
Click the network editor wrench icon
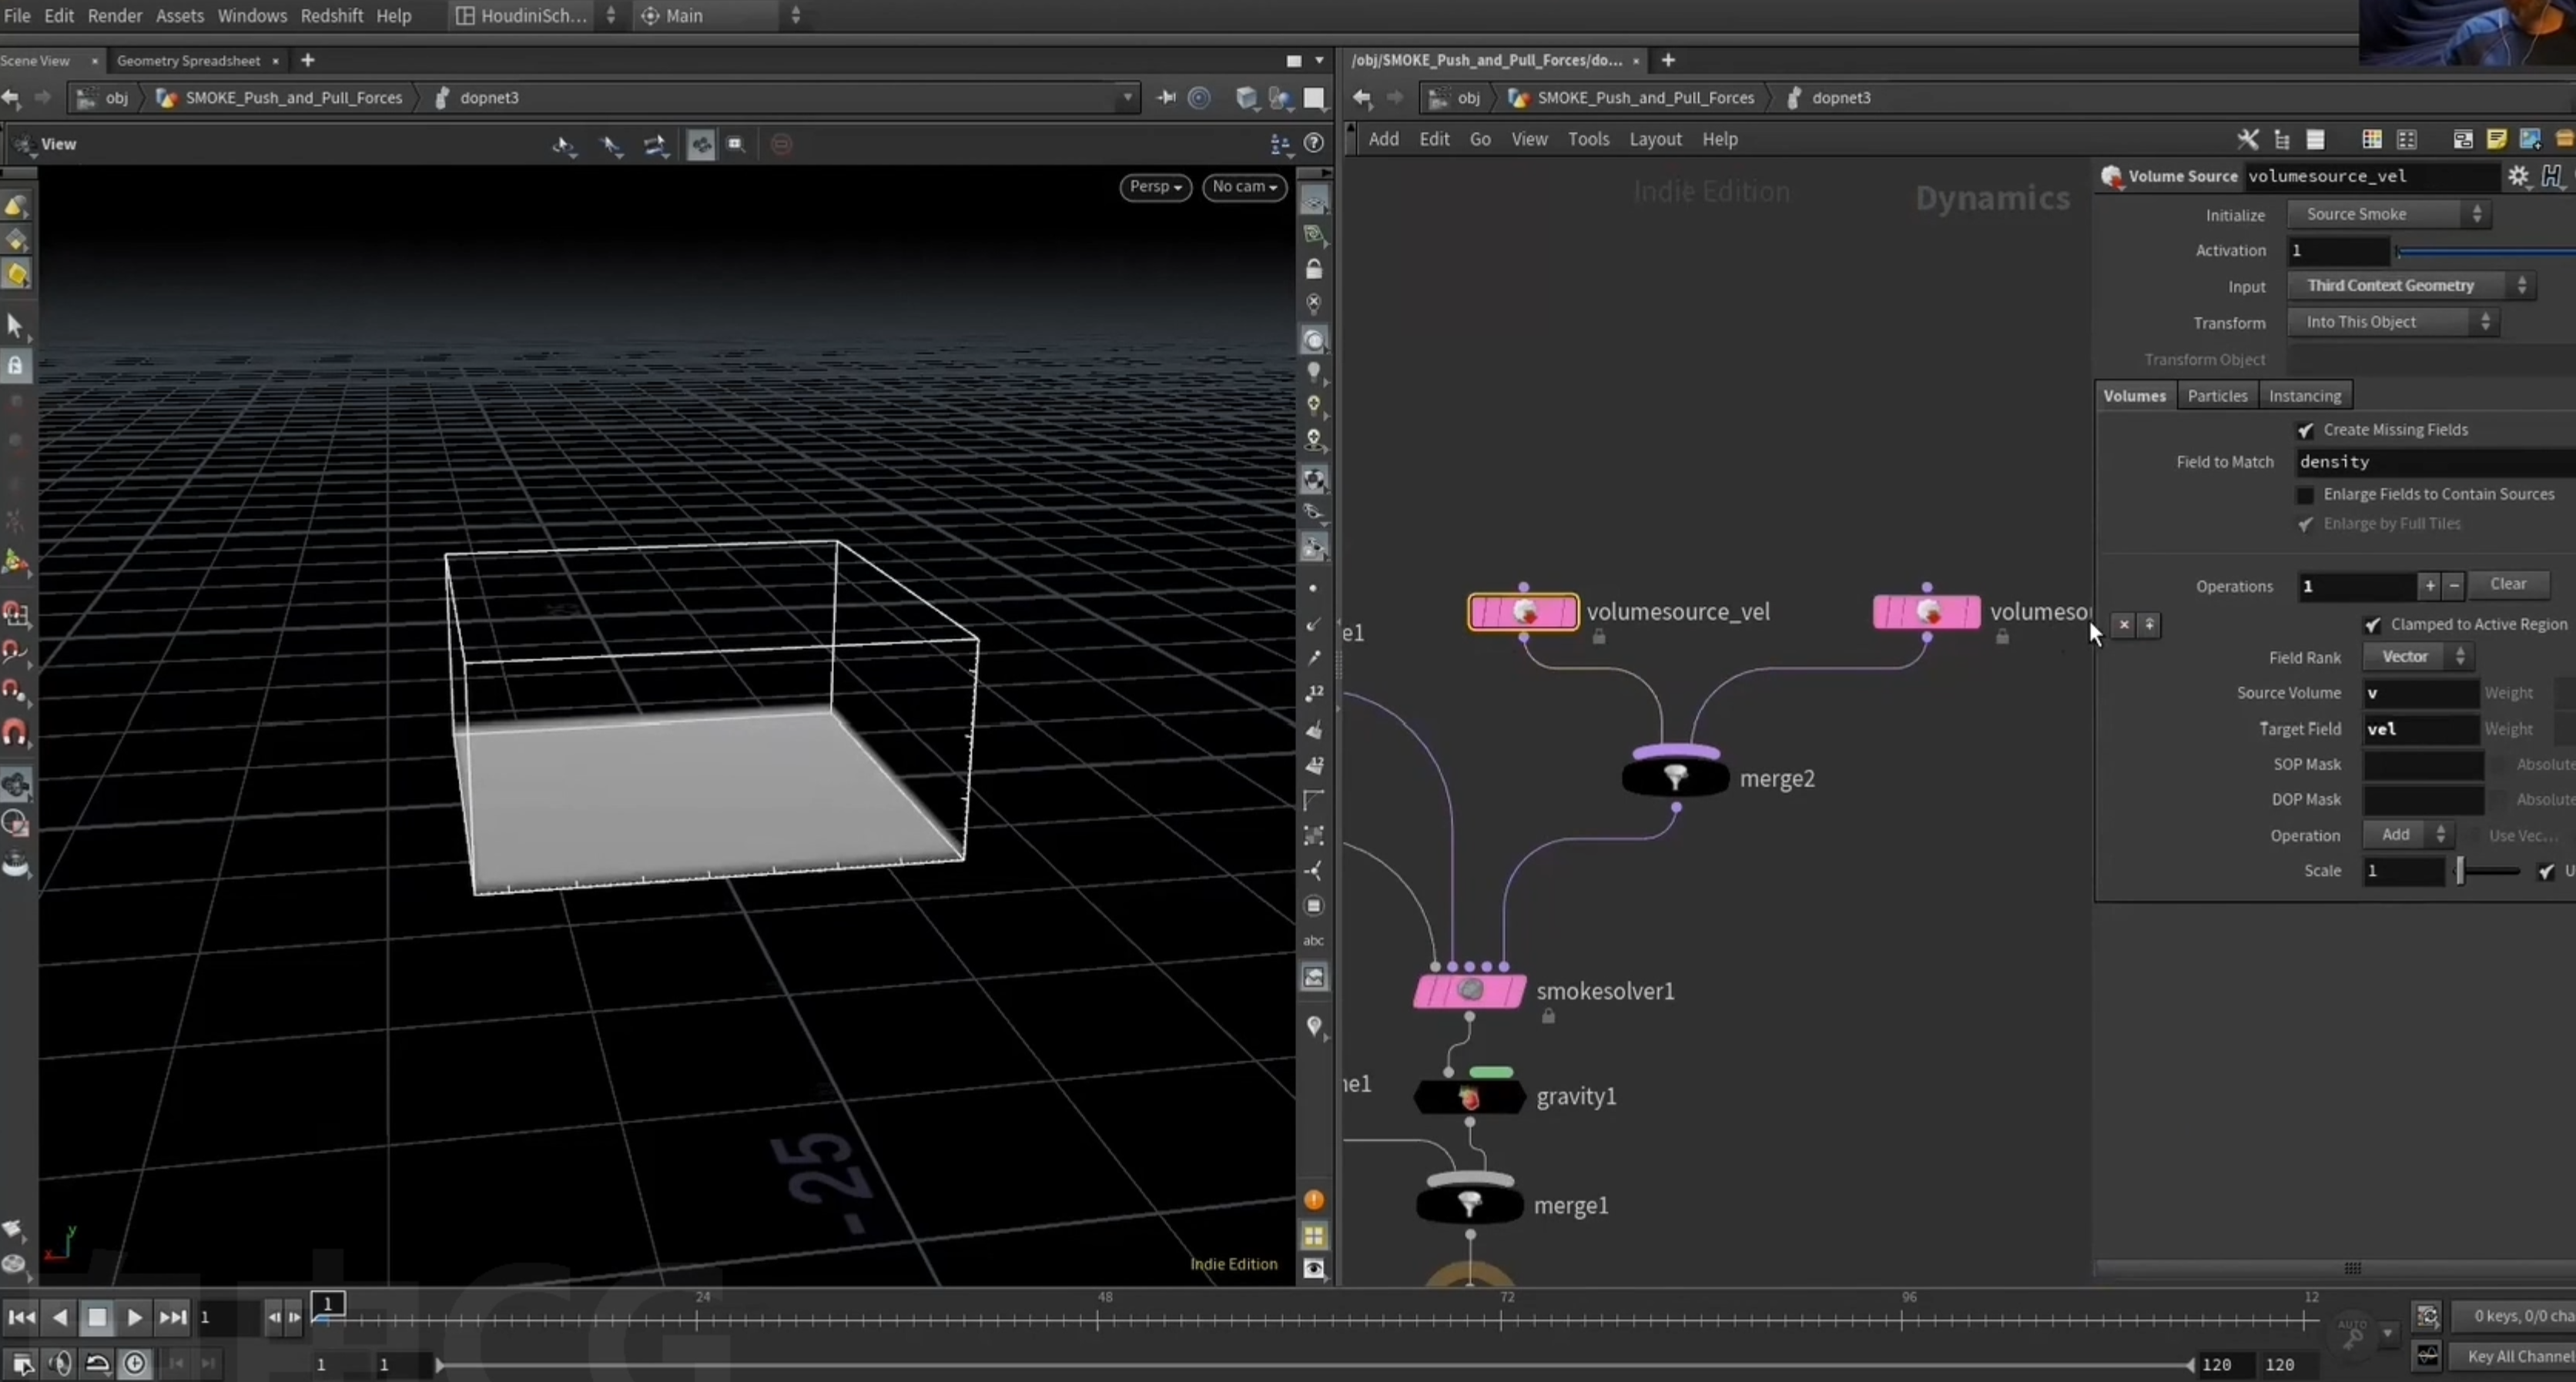click(2247, 139)
